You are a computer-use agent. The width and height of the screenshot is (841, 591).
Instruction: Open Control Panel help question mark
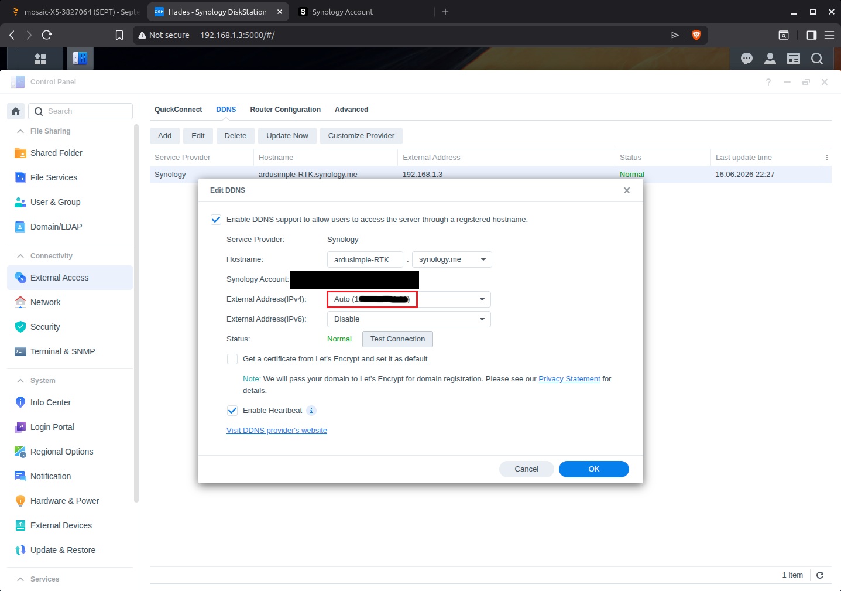768,82
